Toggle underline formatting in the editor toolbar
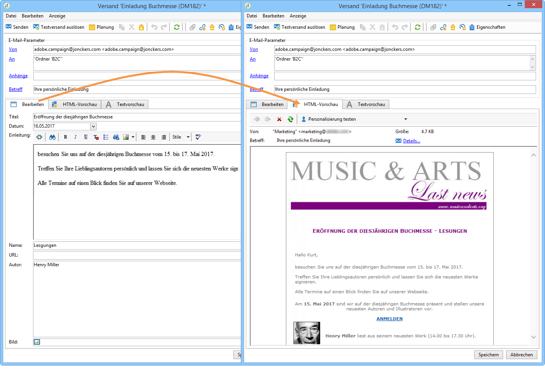This screenshot has height=373, width=545. pos(85,137)
